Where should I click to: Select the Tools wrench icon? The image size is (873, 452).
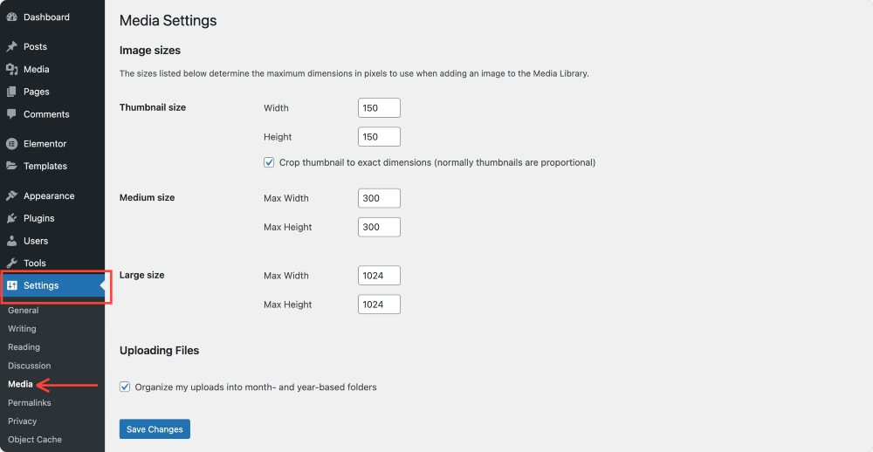tap(11, 263)
